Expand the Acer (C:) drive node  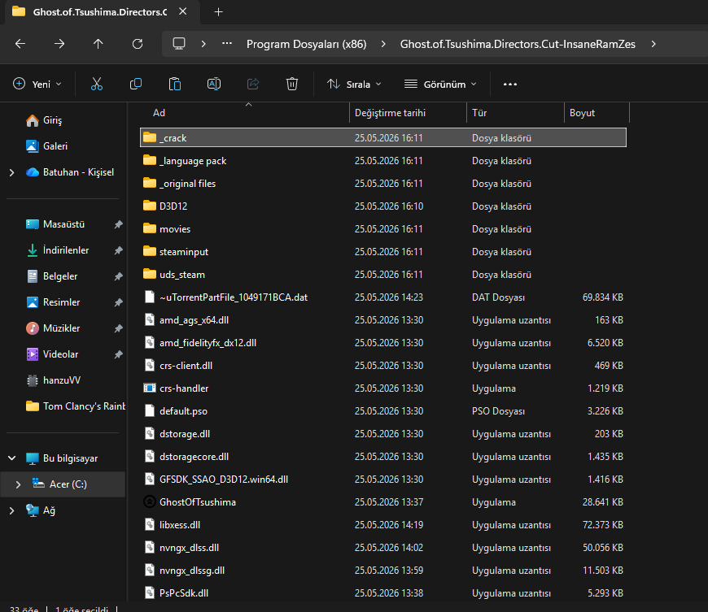[18, 484]
